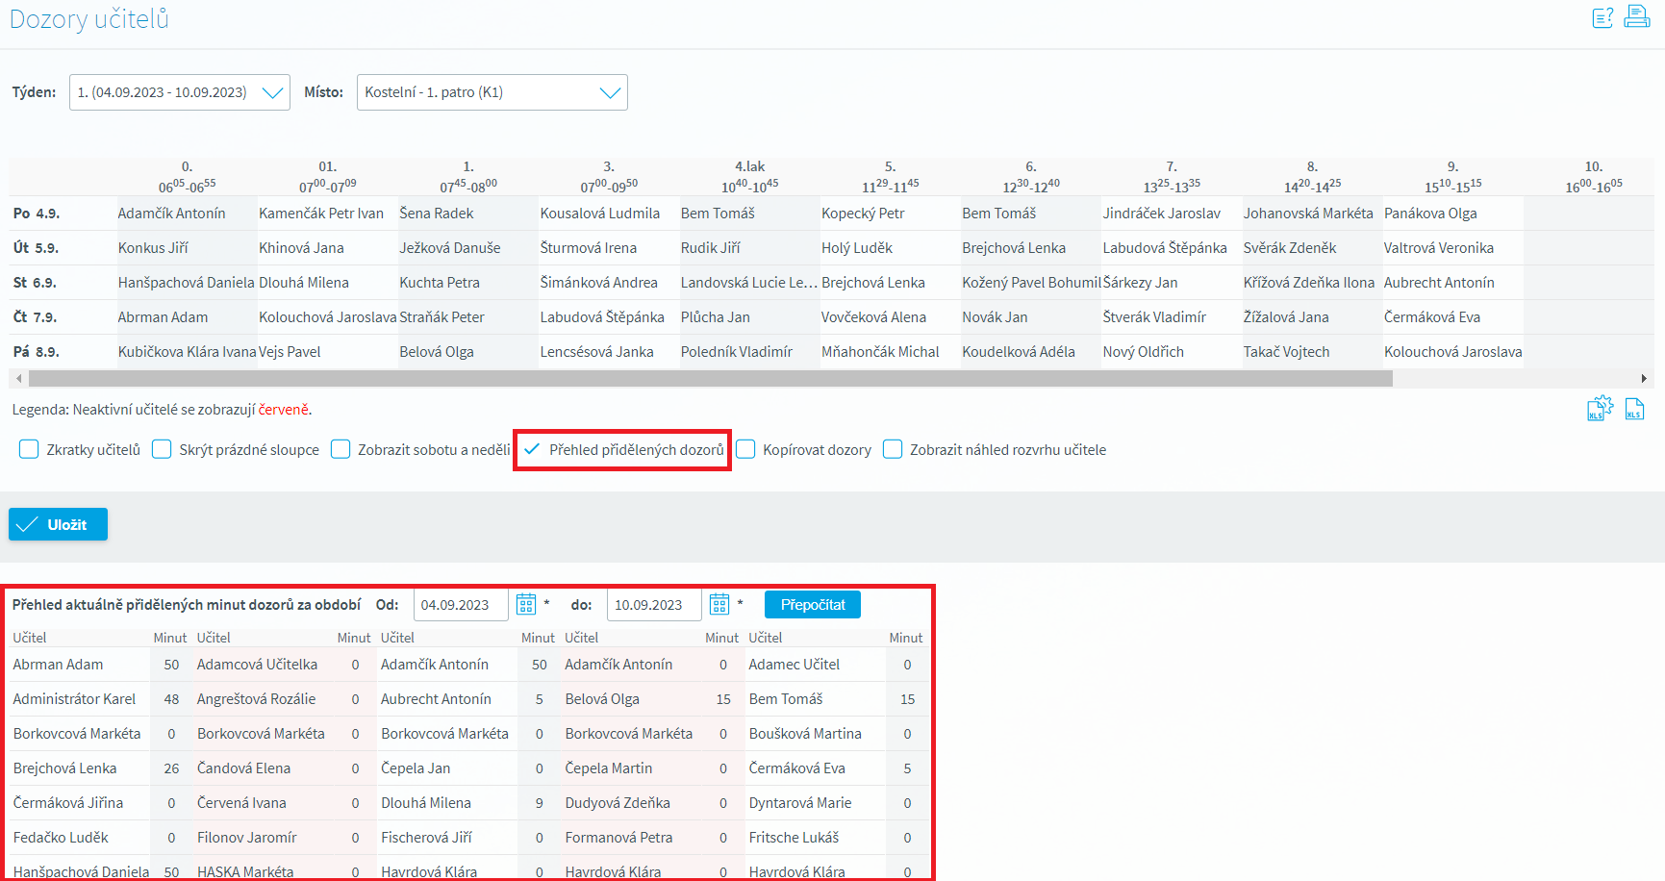The image size is (1665, 881).
Task: Toggle Zkratky učitelů checkbox
Action: (x=29, y=449)
